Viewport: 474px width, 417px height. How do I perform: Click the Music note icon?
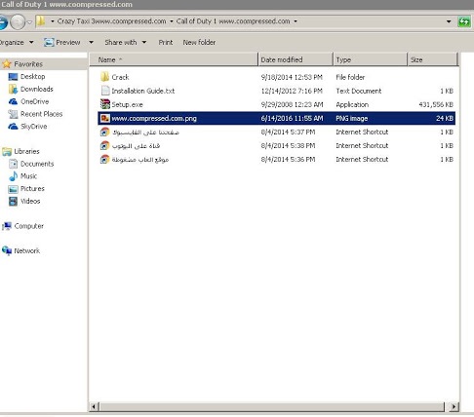click(x=13, y=176)
